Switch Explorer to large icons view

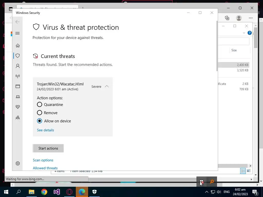249,171
